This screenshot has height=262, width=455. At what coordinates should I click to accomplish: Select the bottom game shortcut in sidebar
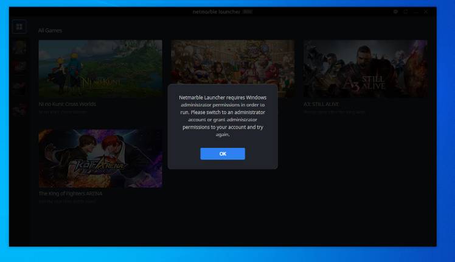(x=19, y=110)
